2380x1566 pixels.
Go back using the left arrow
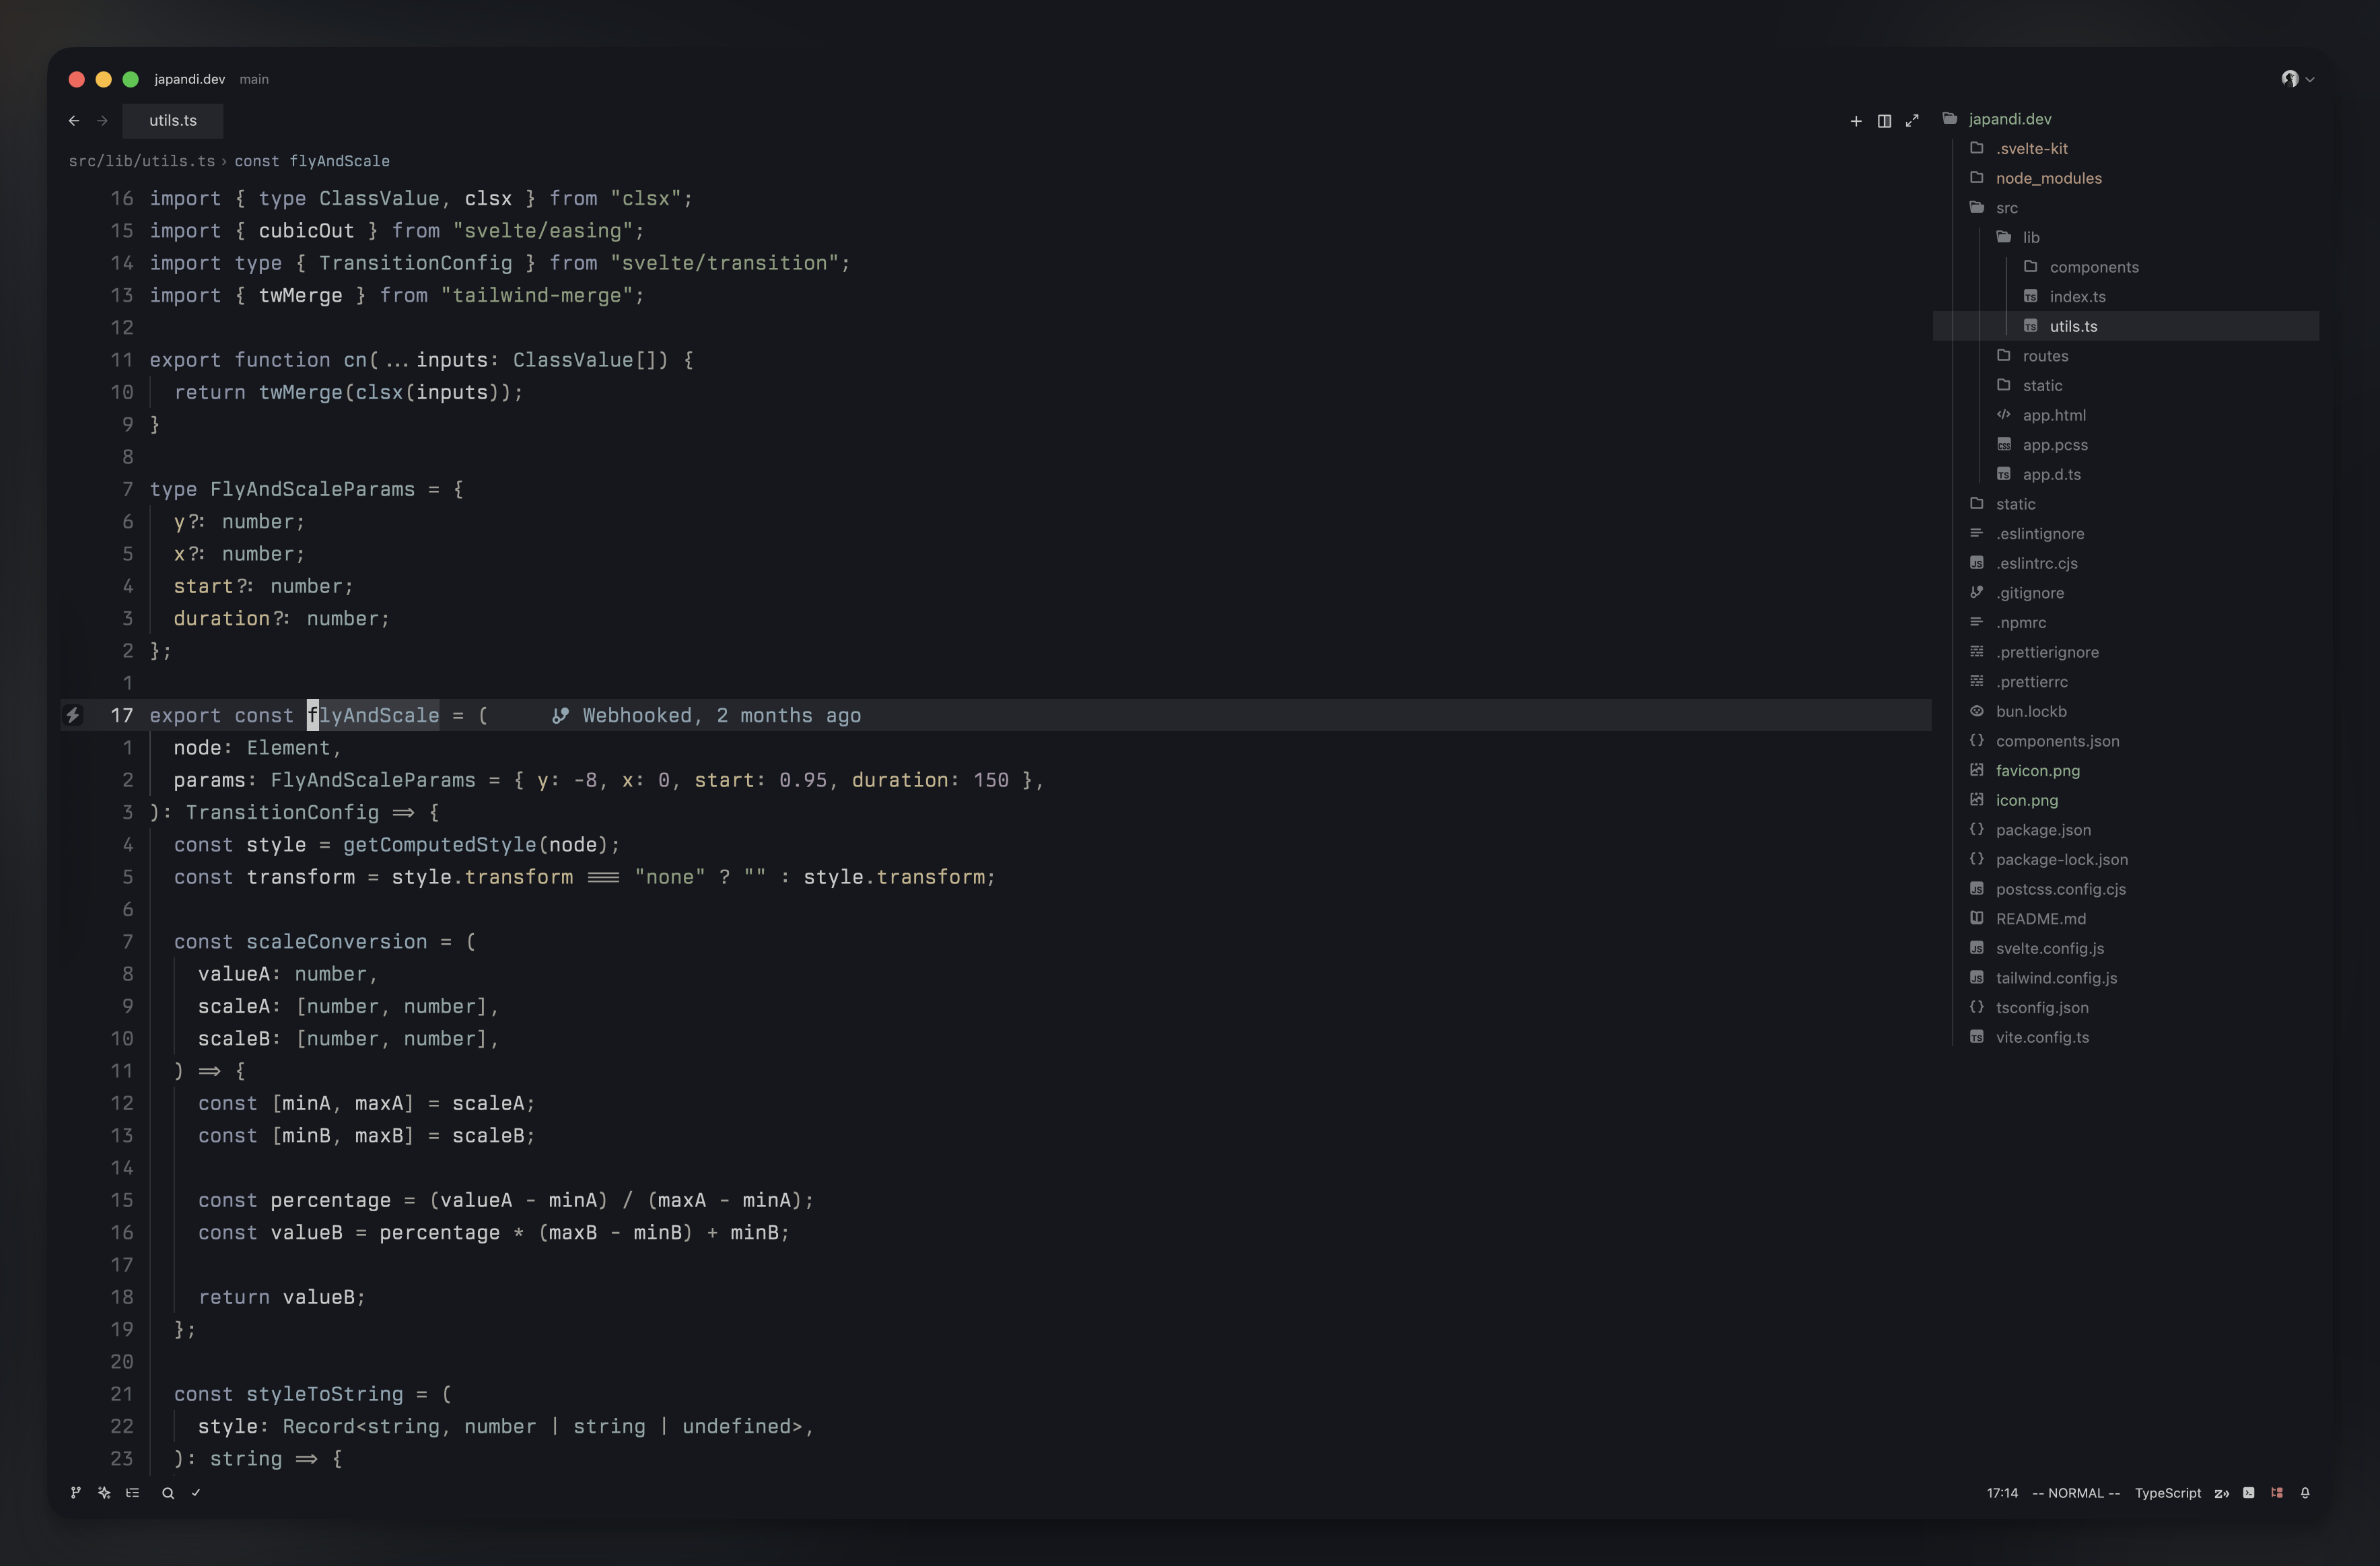tap(74, 121)
